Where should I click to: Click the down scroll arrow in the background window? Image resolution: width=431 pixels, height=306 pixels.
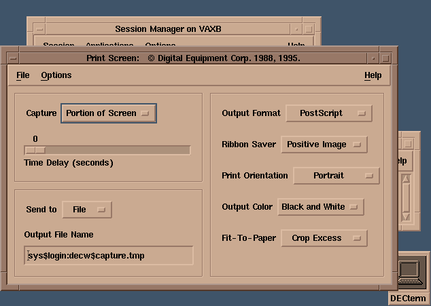coord(406,216)
